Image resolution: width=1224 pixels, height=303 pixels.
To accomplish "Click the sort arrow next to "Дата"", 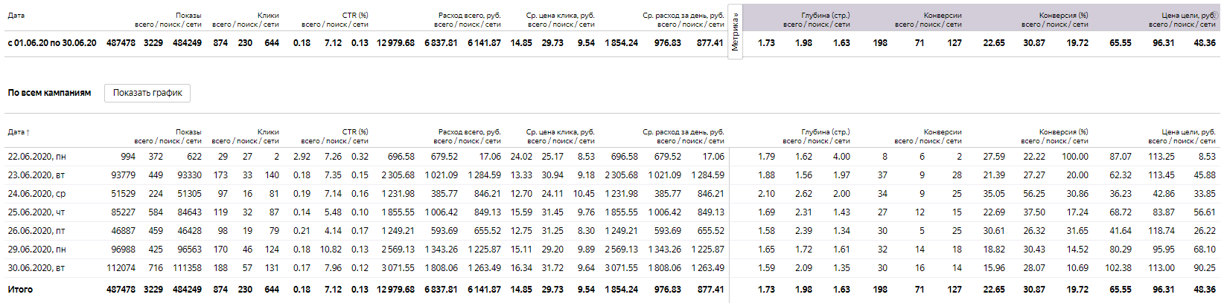I will (28, 133).
